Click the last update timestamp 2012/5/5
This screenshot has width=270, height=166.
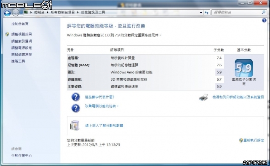coord(101,145)
